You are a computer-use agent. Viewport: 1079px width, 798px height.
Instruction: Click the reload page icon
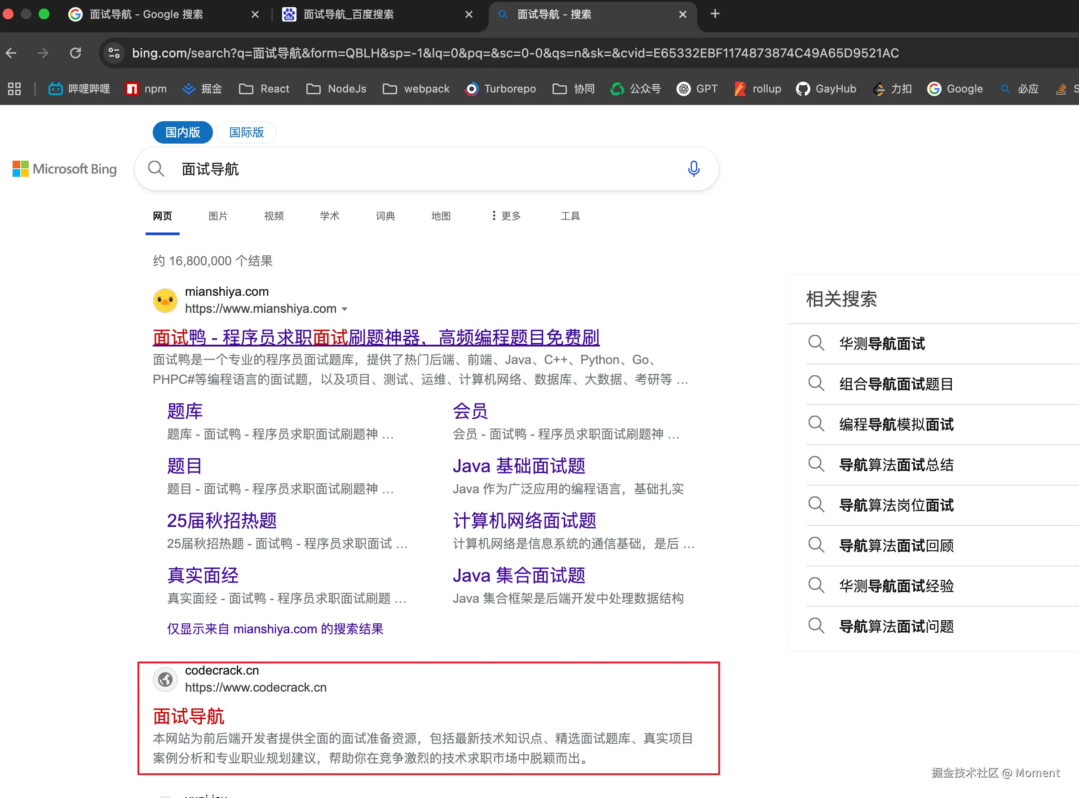point(75,53)
